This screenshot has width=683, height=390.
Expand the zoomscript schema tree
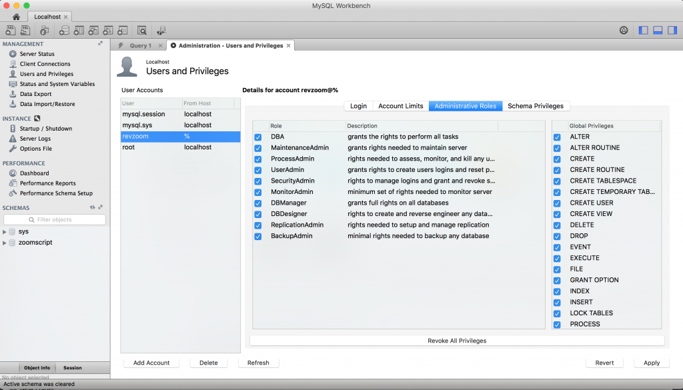pos(5,243)
